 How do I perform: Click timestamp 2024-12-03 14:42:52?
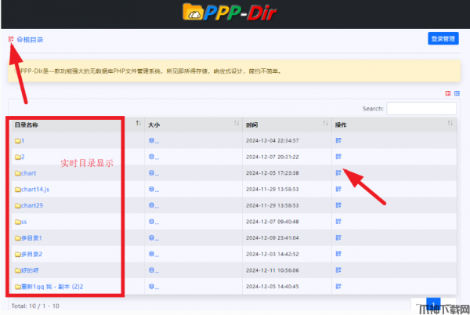point(272,254)
